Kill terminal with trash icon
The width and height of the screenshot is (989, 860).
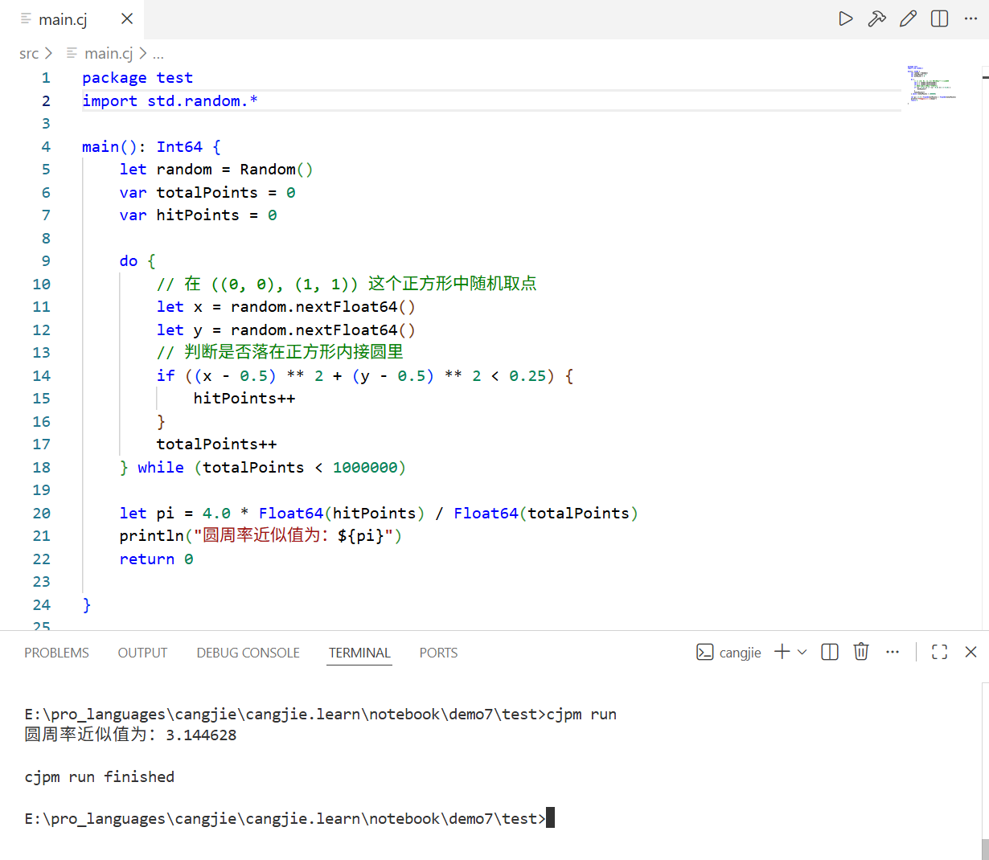[x=861, y=652]
